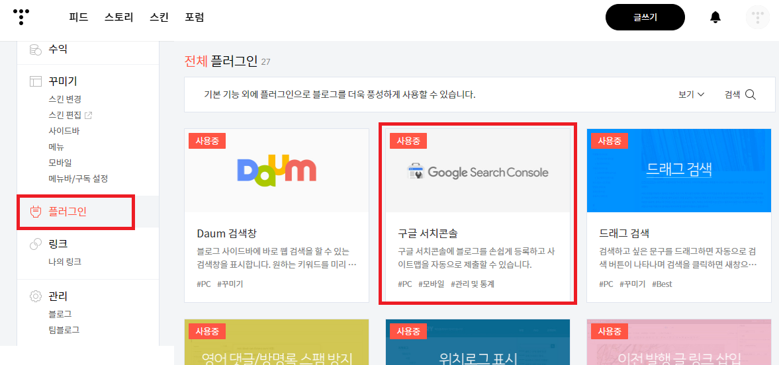This screenshot has width=779, height=365.
Task: Click the Daum 검색창 title
Action: coord(226,233)
